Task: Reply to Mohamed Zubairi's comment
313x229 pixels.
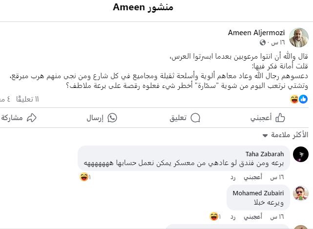Action: click(x=234, y=216)
